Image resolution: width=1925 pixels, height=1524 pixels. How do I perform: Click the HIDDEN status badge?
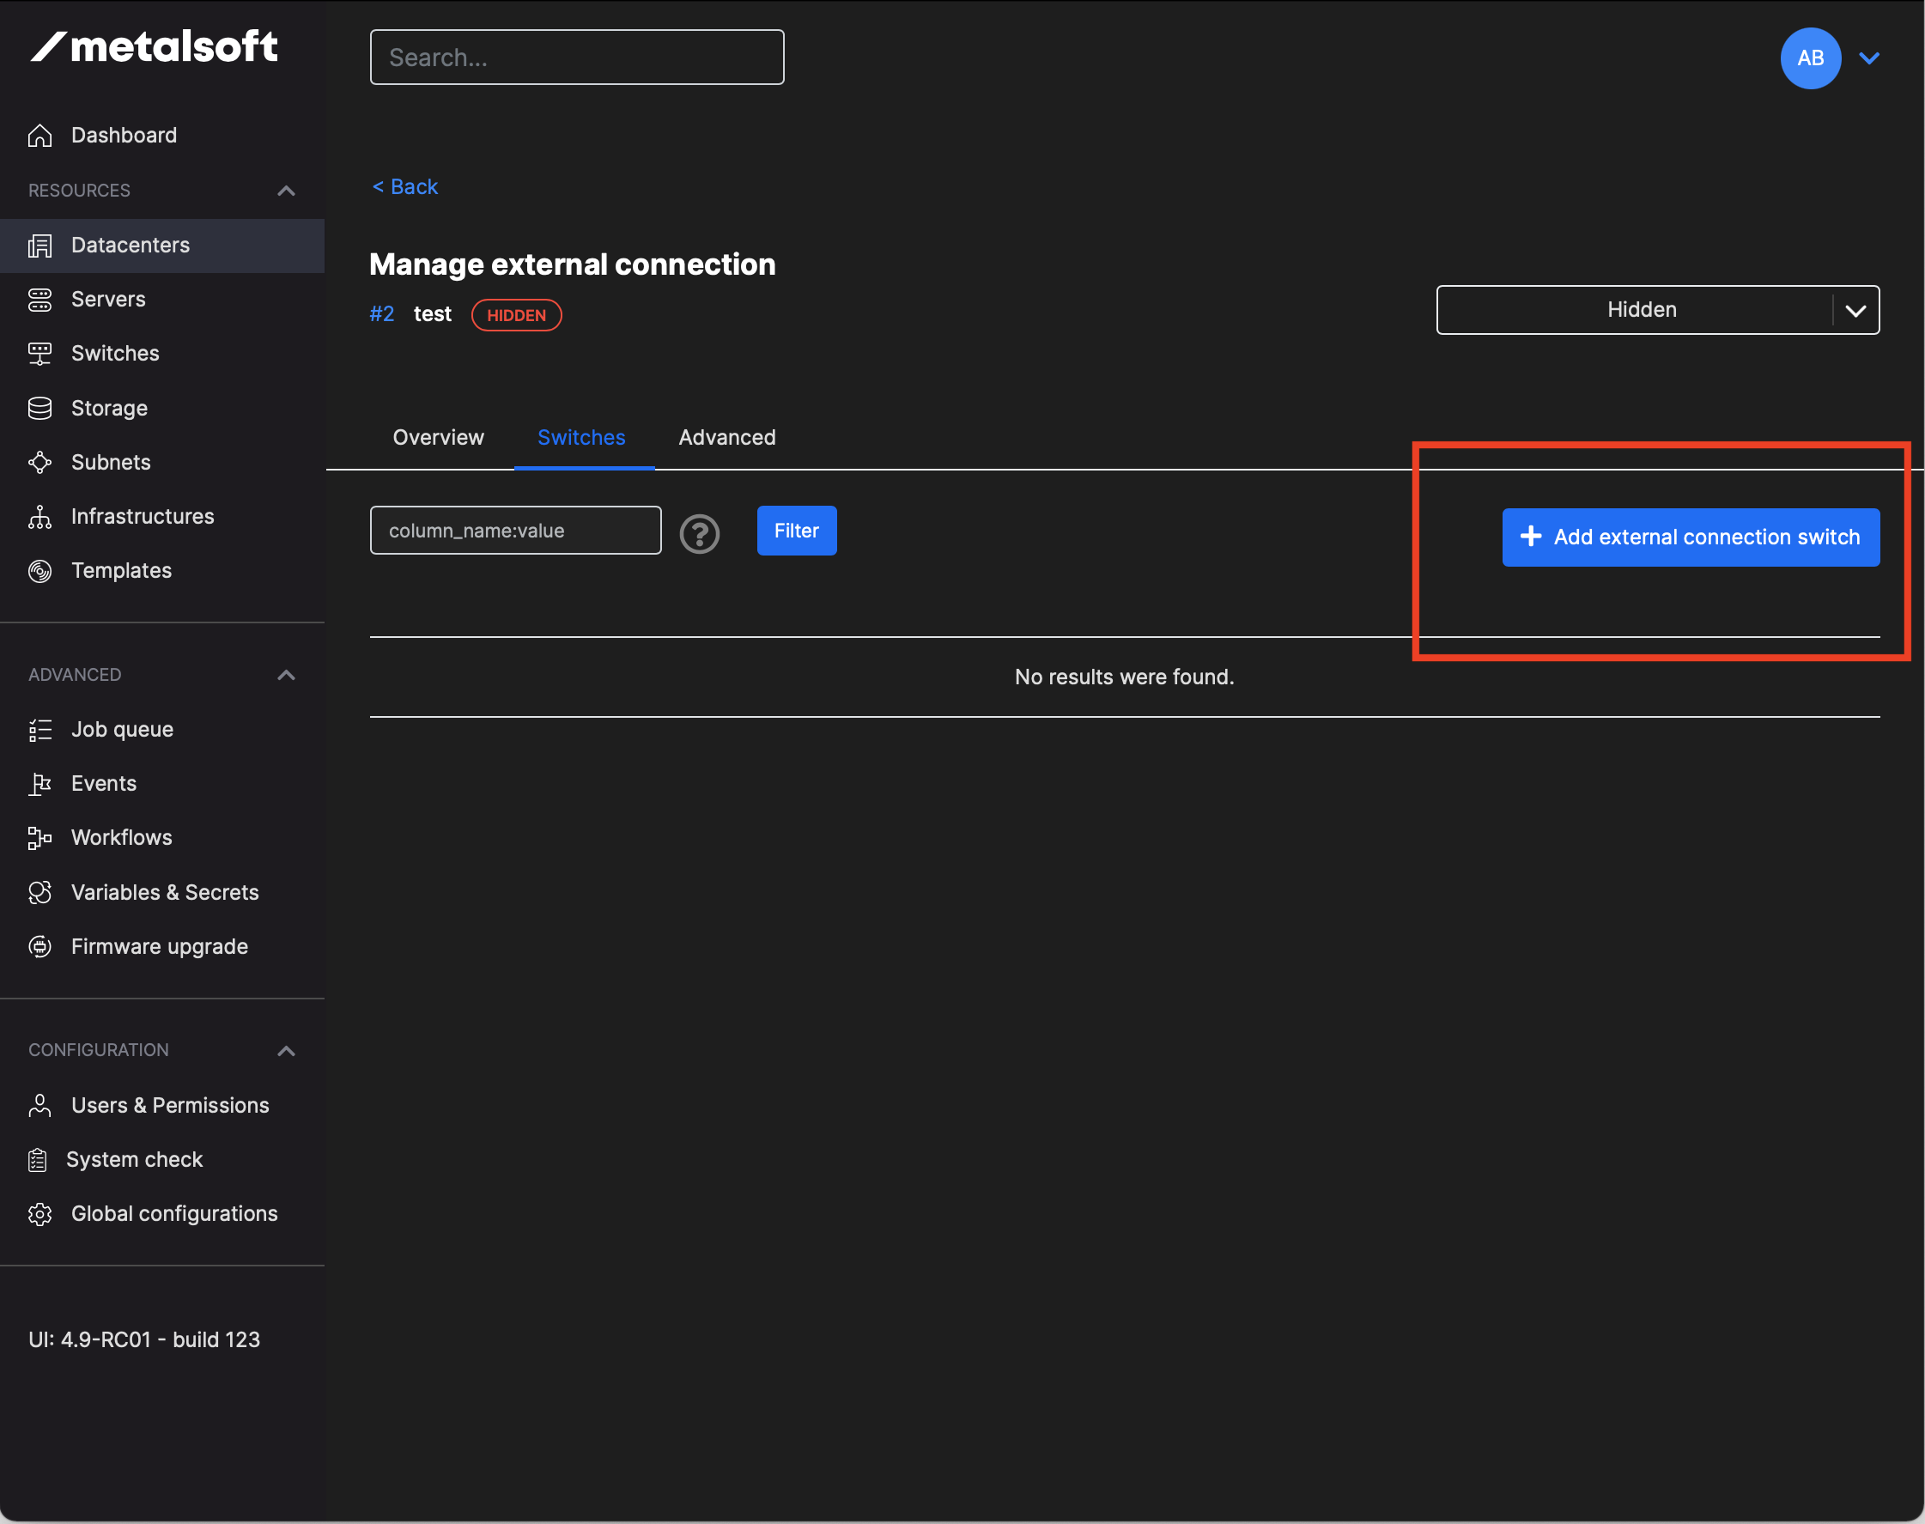(517, 315)
